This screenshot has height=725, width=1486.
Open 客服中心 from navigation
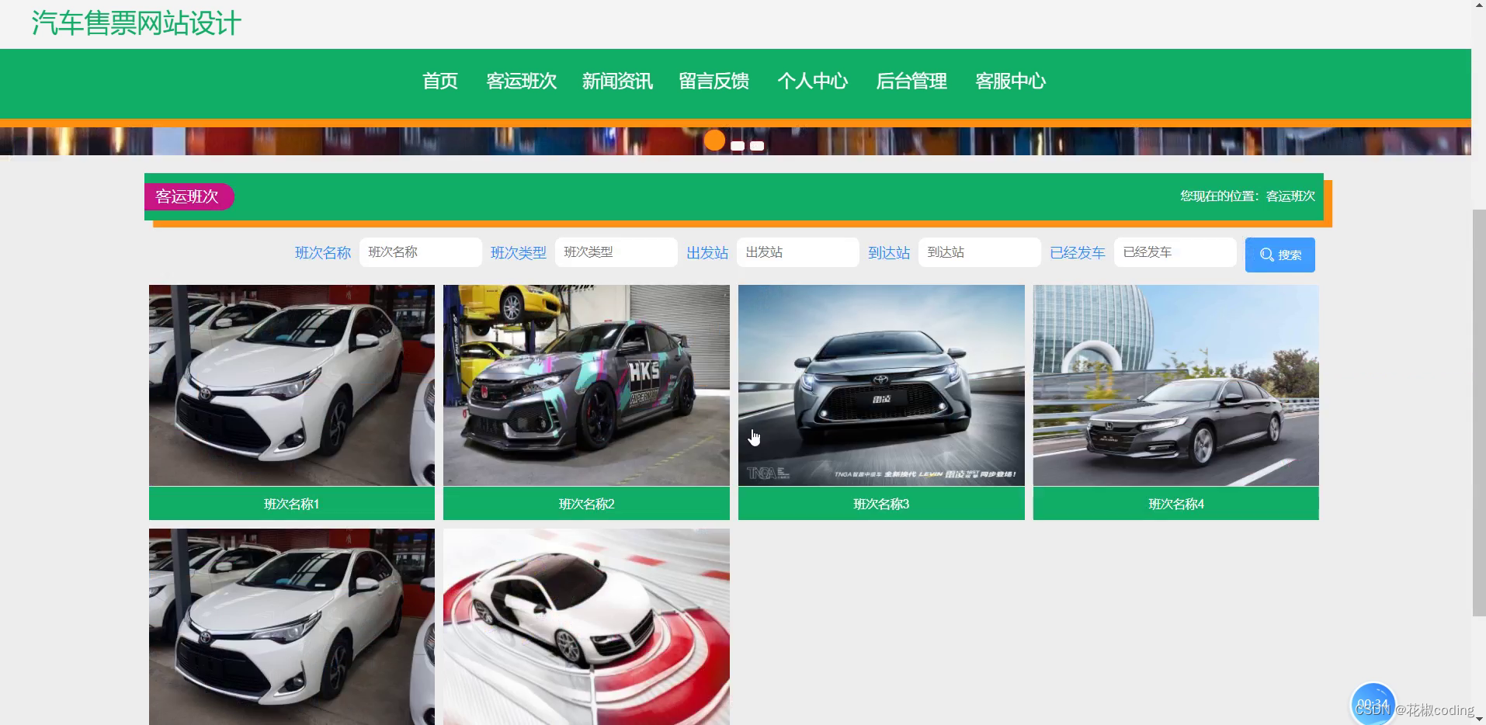click(1010, 82)
